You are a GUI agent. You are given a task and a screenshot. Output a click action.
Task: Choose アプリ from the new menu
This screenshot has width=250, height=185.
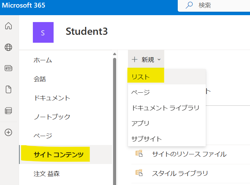point(167,123)
